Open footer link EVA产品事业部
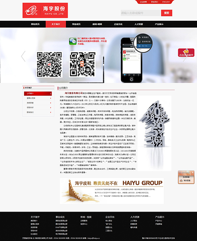Viewport: 197px width, 241px height. click(61, 227)
